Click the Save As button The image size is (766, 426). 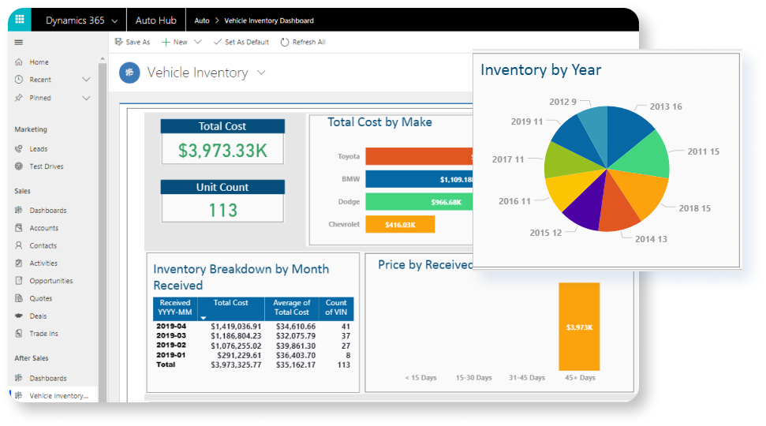click(x=133, y=42)
